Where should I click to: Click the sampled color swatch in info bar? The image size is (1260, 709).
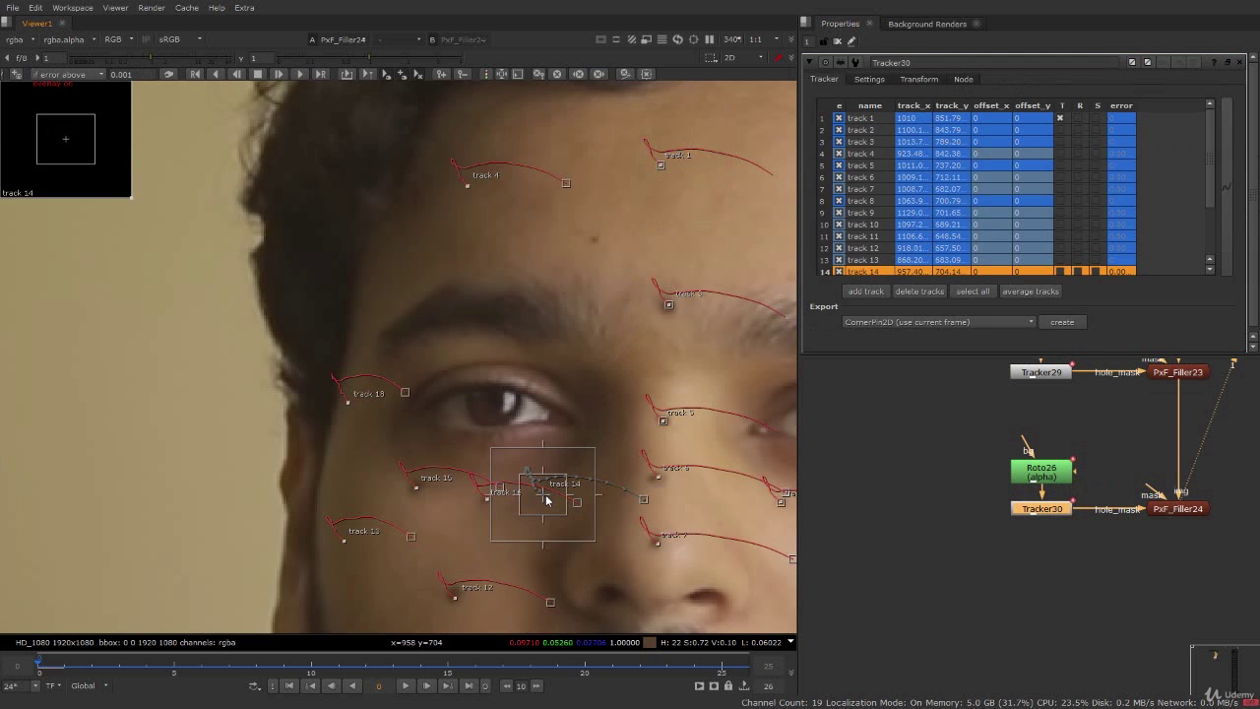tap(650, 642)
